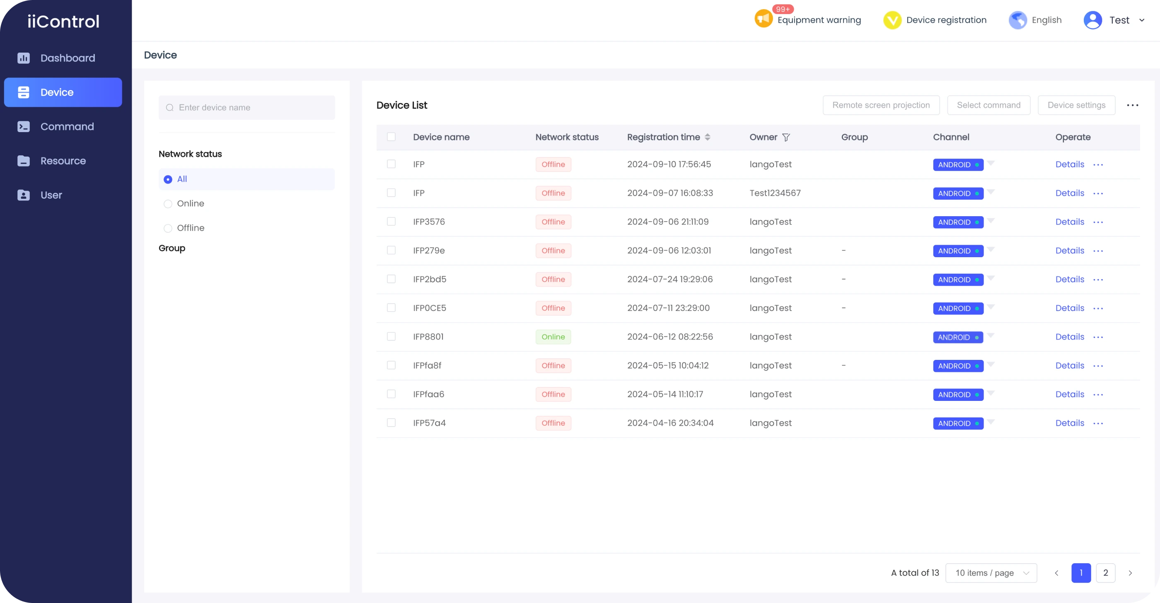Open the three-dot menu beside Device settings

click(1133, 105)
